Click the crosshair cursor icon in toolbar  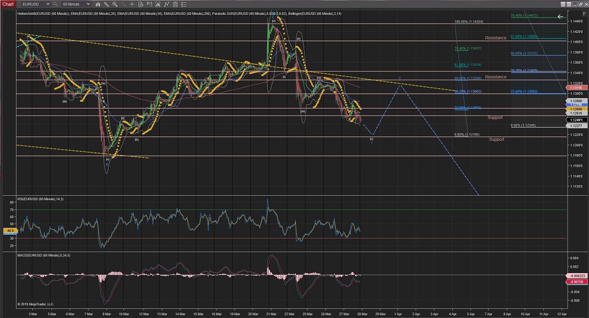(132, 4)
